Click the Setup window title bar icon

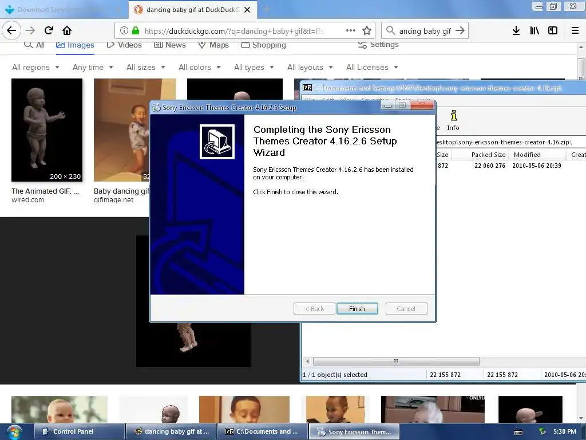(x=157, y=107)
